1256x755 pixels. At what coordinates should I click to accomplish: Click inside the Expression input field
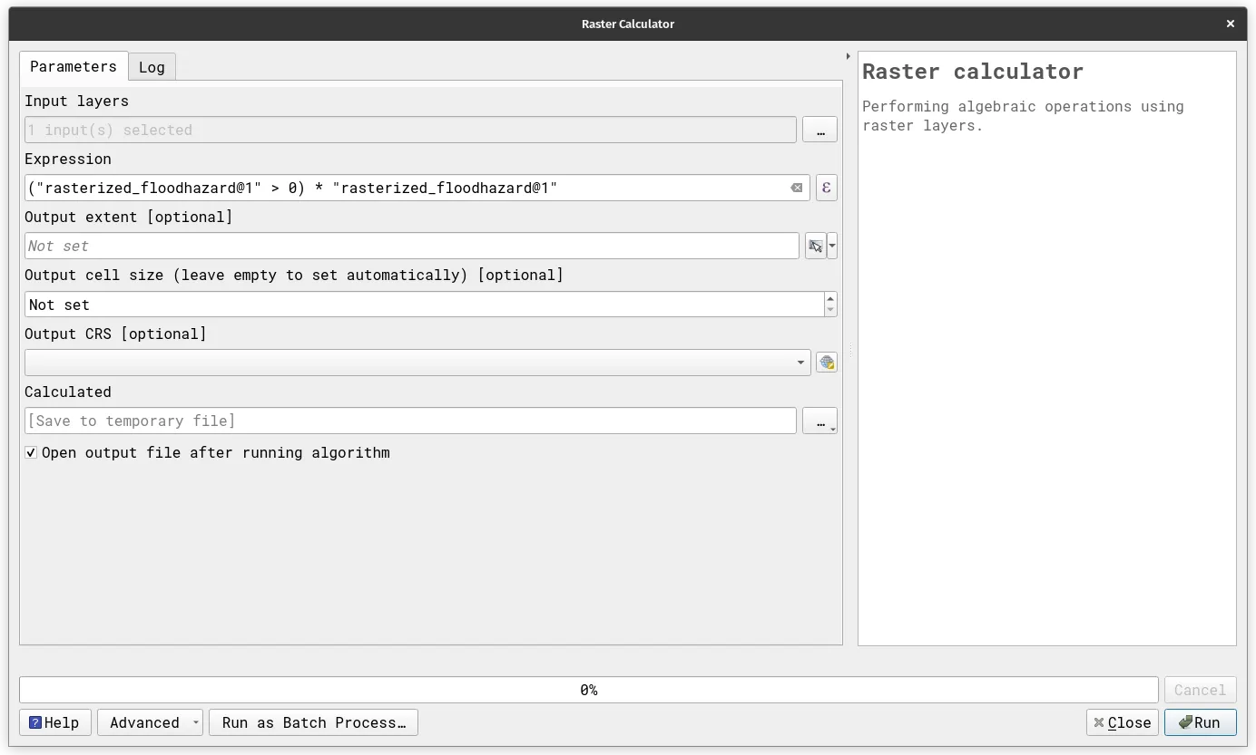click(x=408, y=188)
